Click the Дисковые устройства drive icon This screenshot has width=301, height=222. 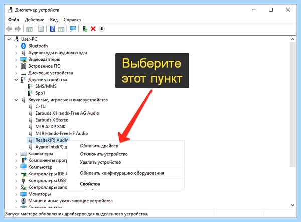click(23, 74)
